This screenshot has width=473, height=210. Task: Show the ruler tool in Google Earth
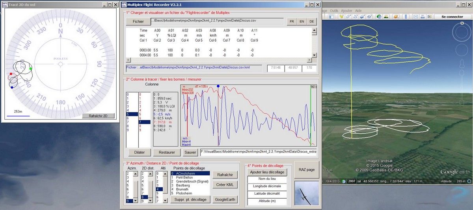coord(406,17)
